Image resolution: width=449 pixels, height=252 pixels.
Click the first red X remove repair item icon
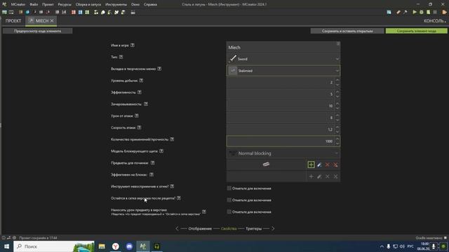click(x=328, y=165)
